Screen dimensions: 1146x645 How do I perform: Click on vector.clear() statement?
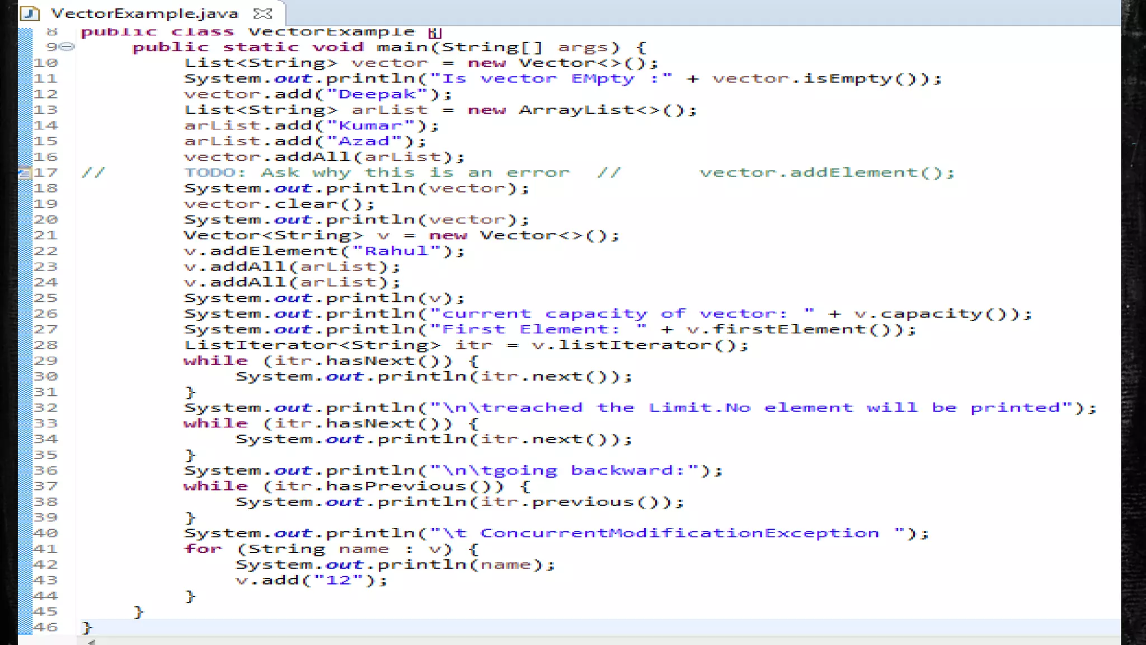point(279,204)
